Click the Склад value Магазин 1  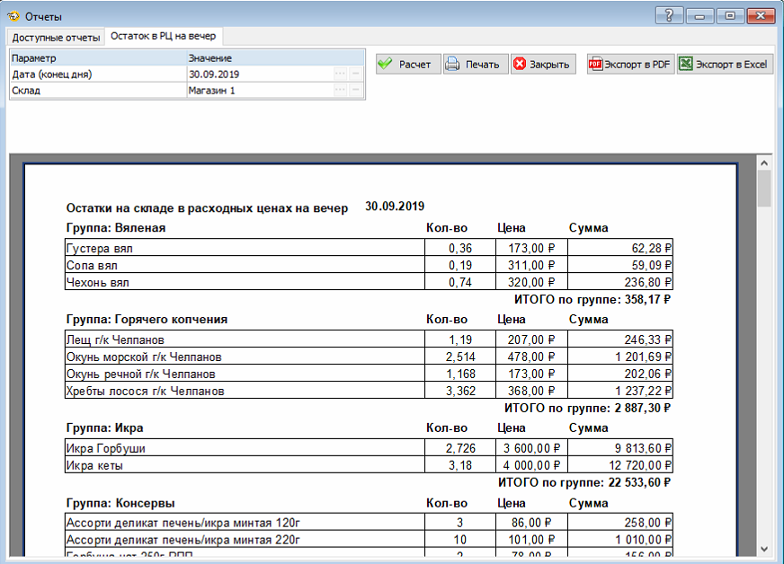(x=257, y=91)
